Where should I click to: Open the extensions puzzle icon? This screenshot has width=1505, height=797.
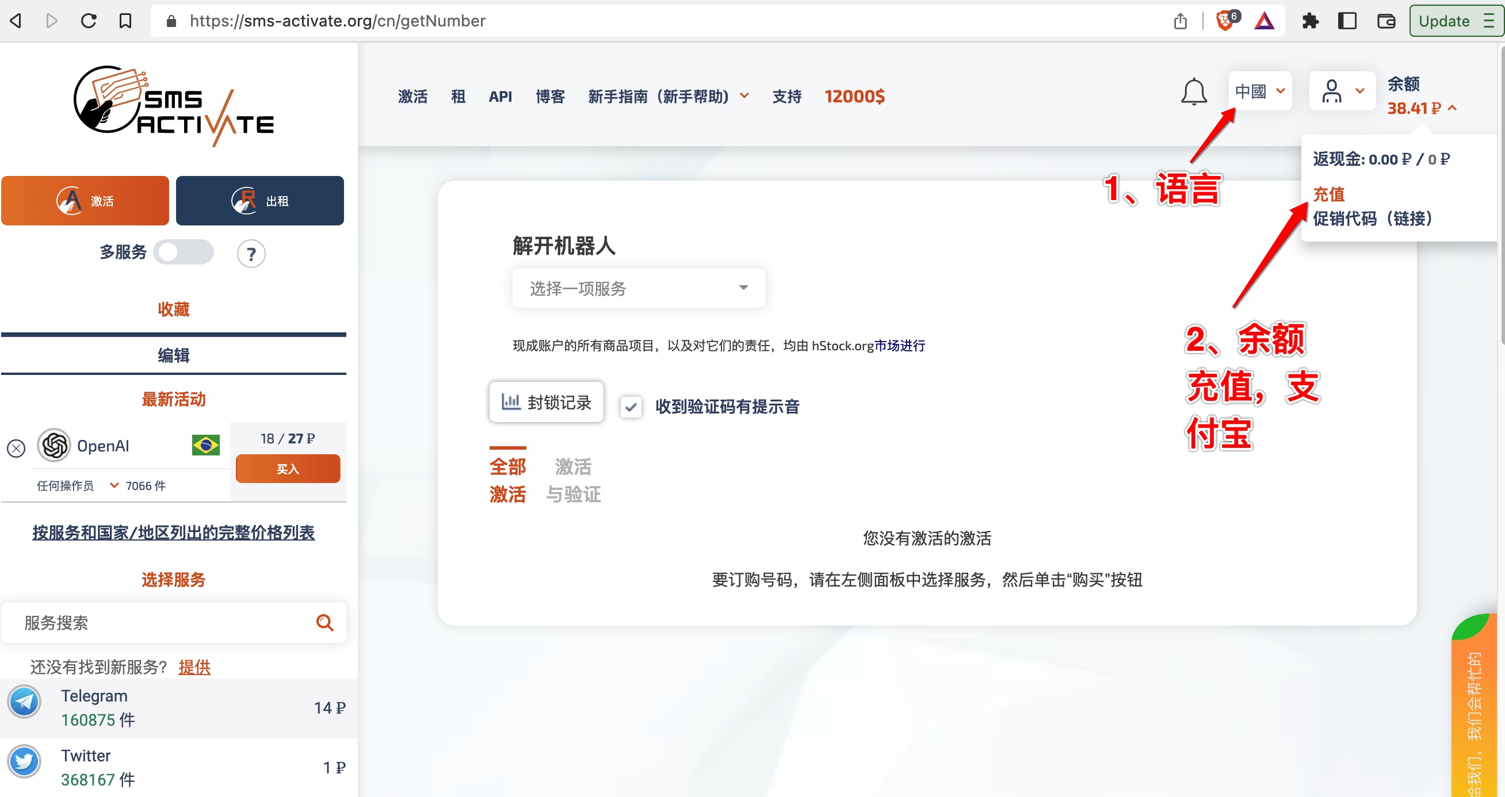point(1311,21)
